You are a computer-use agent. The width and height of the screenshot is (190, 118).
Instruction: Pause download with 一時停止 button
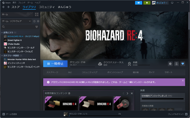tap(55, 64)
